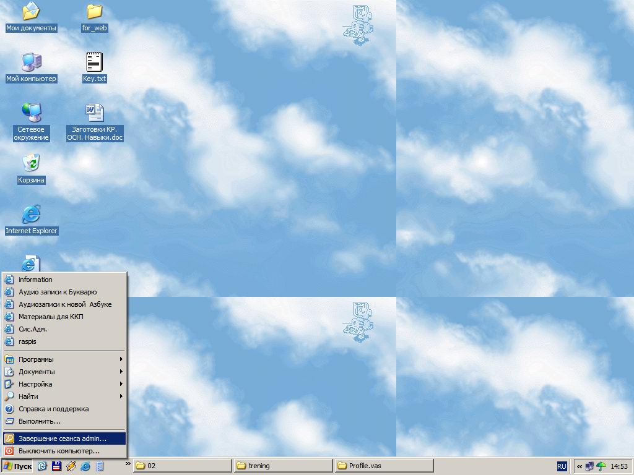Click the network connection tray icon
This screenshot has width=634, height=475.
point(589,466)
